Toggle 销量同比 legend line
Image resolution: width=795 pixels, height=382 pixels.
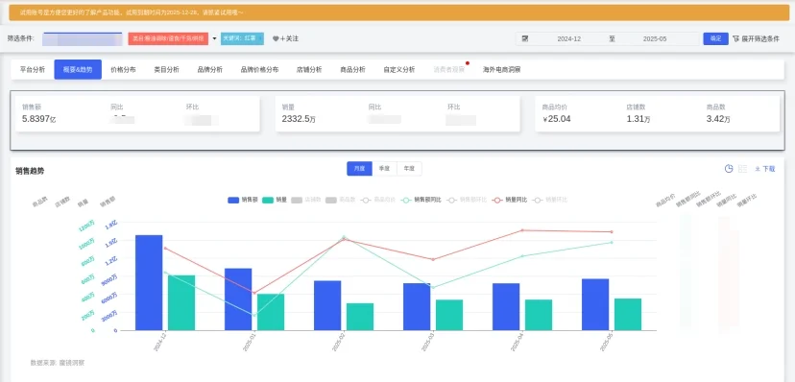[x=510, y=200]
